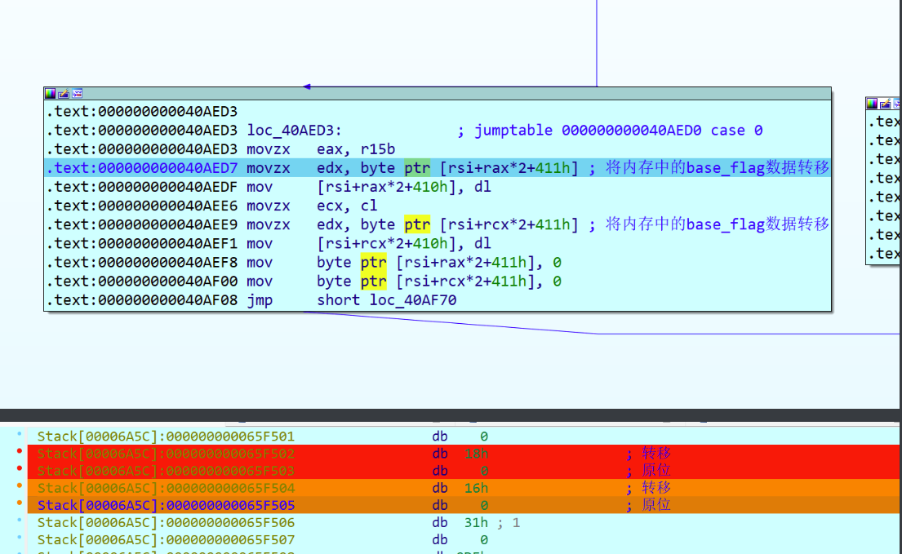Toggle breakpoint dot at stack address 065F504

pyautogui.click(x=20, y=487)
